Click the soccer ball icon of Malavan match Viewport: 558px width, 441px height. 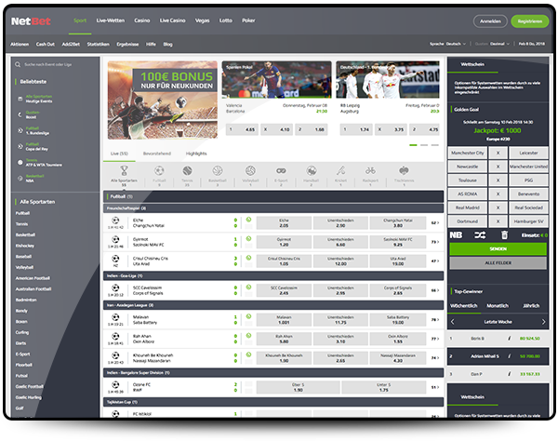pyautogui.click(x=115, y=316)
